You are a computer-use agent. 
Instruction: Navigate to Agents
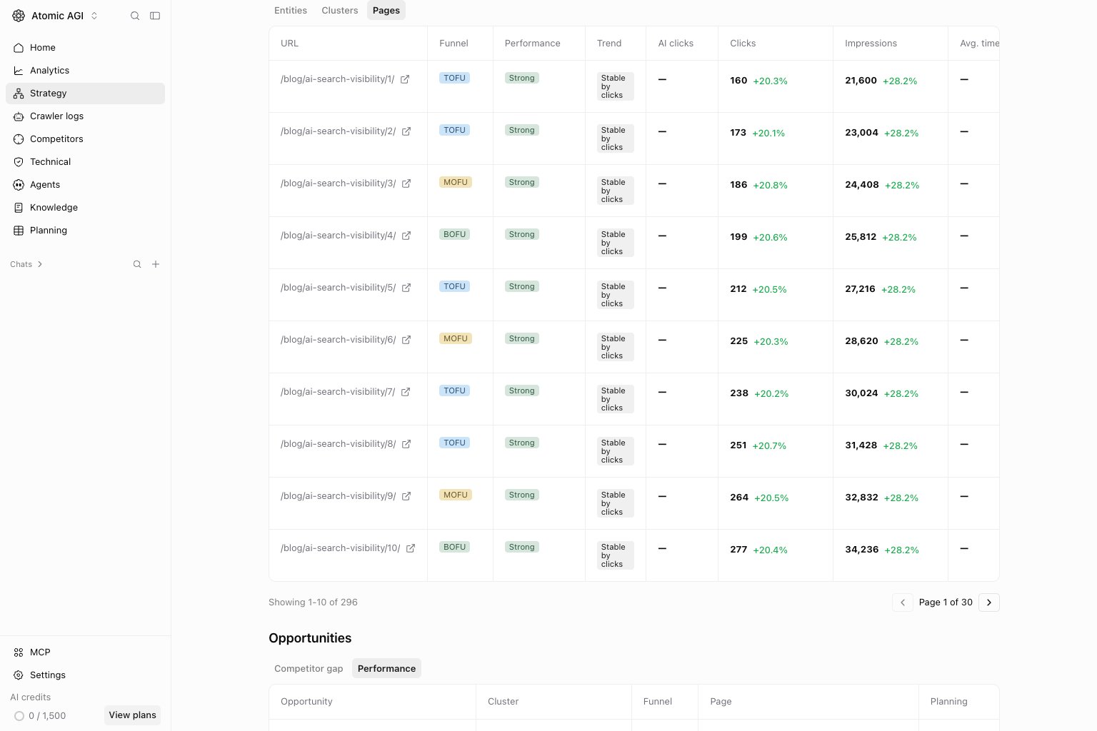[x=85, y=185]
